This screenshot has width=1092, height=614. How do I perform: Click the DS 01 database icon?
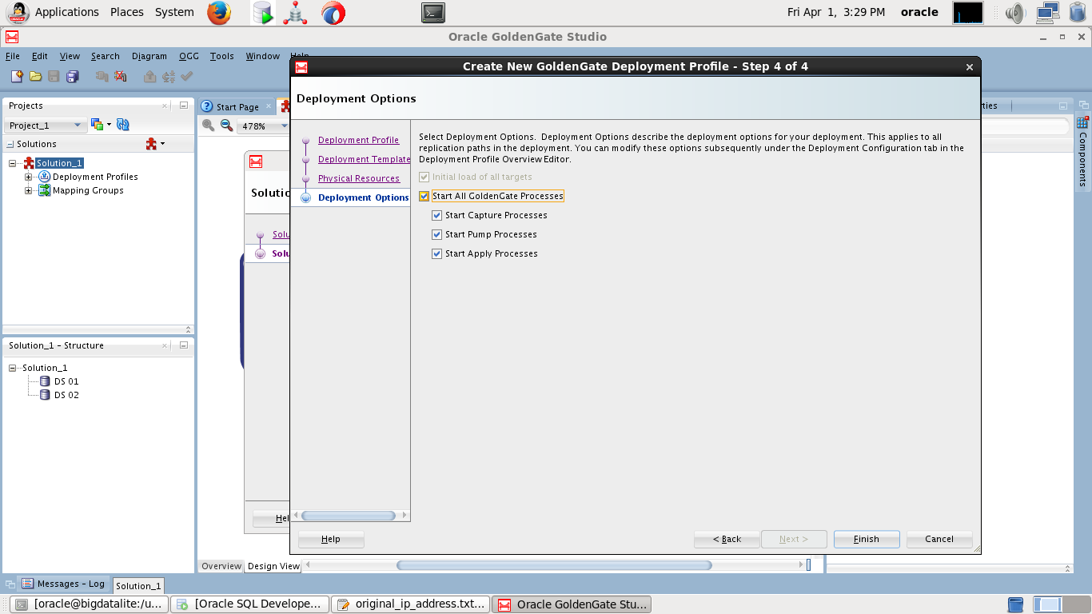pyautogui.click(x=46, y=381)
